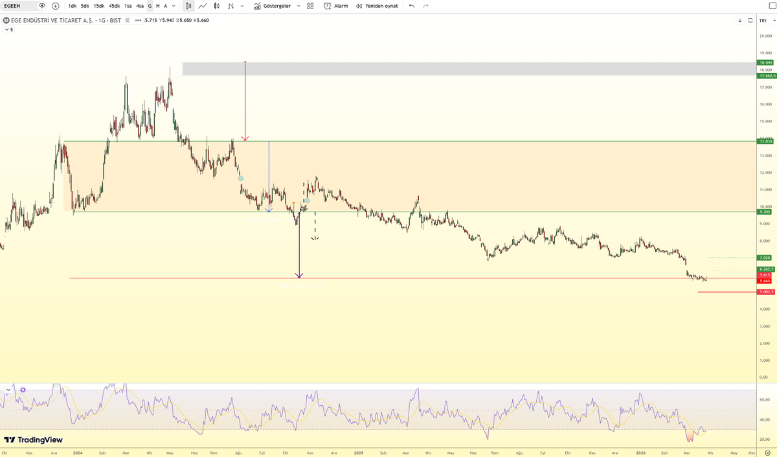The image size is (777, 457).
Task: Select the line chart type
Action: coord(203,6)
